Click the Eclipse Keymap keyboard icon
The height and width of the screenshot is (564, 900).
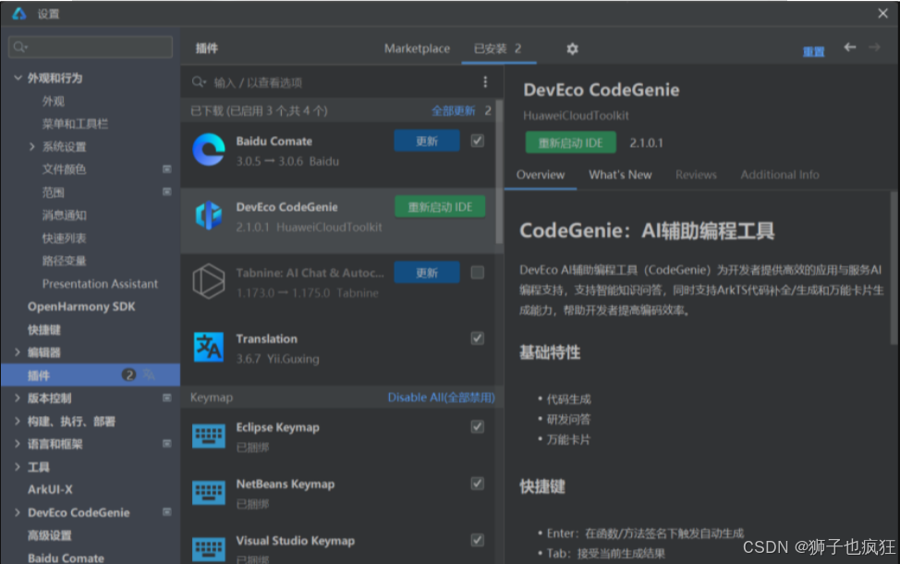tap(209, 435)
